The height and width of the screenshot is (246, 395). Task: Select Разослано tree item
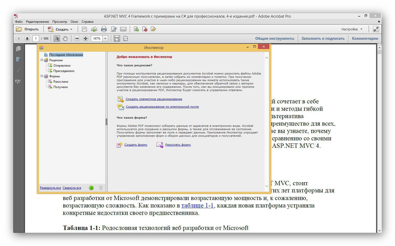pos(61,82)
